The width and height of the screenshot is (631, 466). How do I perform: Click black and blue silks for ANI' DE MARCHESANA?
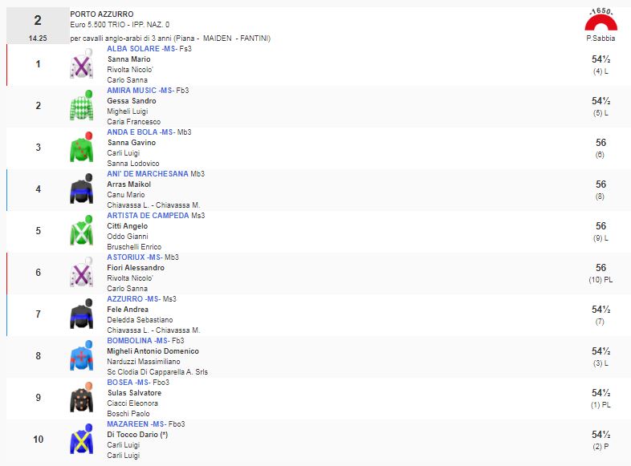point(82,190)
